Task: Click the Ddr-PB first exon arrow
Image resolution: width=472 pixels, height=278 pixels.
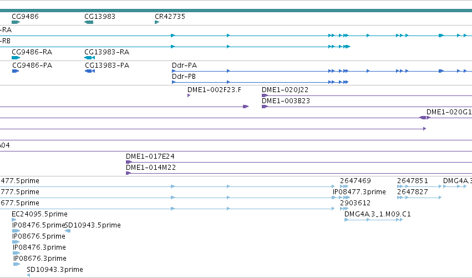Action: [174, 82]
